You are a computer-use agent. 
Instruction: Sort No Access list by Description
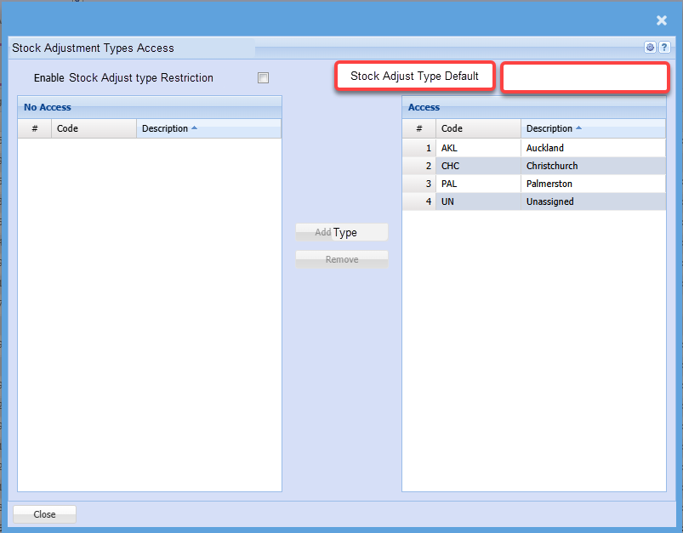tap(208, 128)
